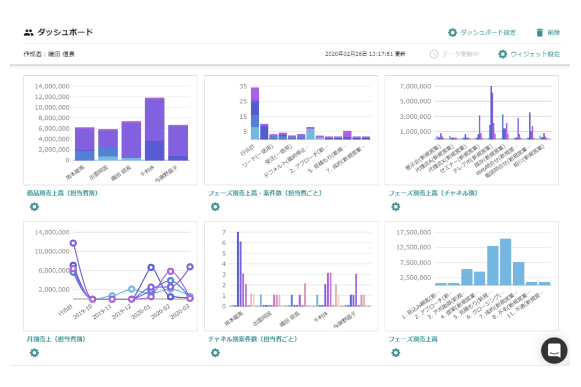Image resolution: width=581 pixels, height=387 pixels.
Task: Open the フェーズ別売上高（チャネル別） title link
Action: coord(433,193)
